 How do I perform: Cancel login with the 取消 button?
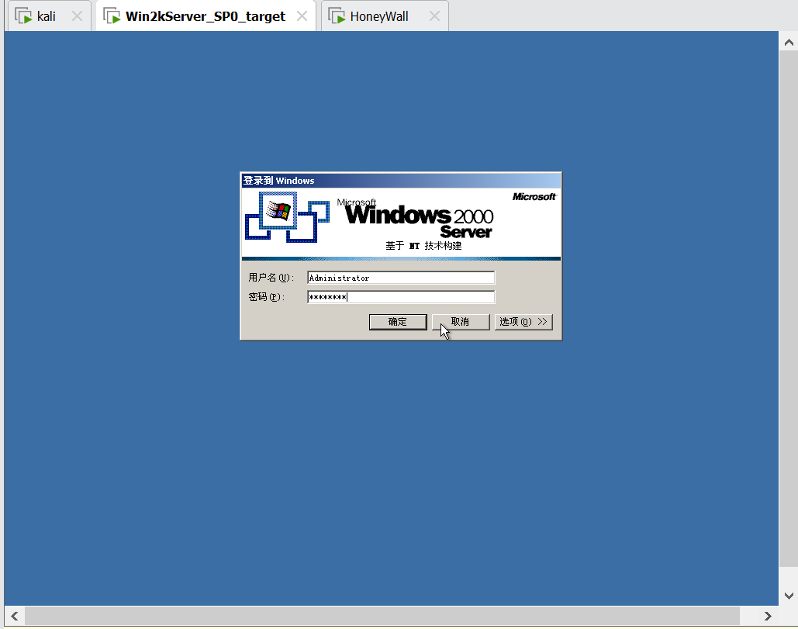[x=461, y=322]
